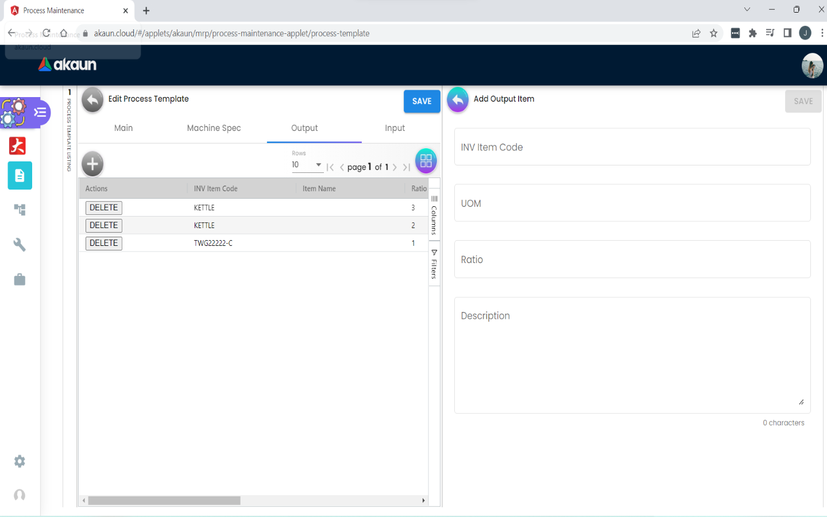The height and width of the screenshot is (517, 827).
Task: Click the gray plus add output button
Action: (x=92, y=164)
